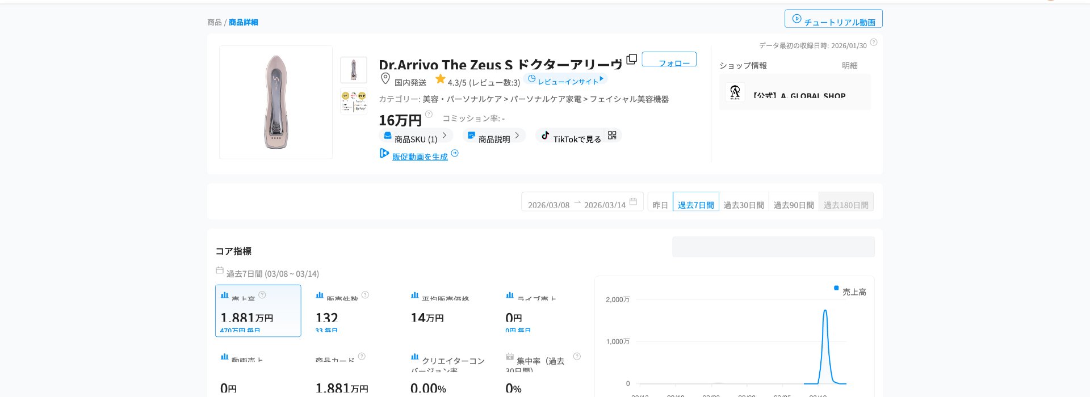Click the main product image
1090x397 pixels.
point(276,102)
